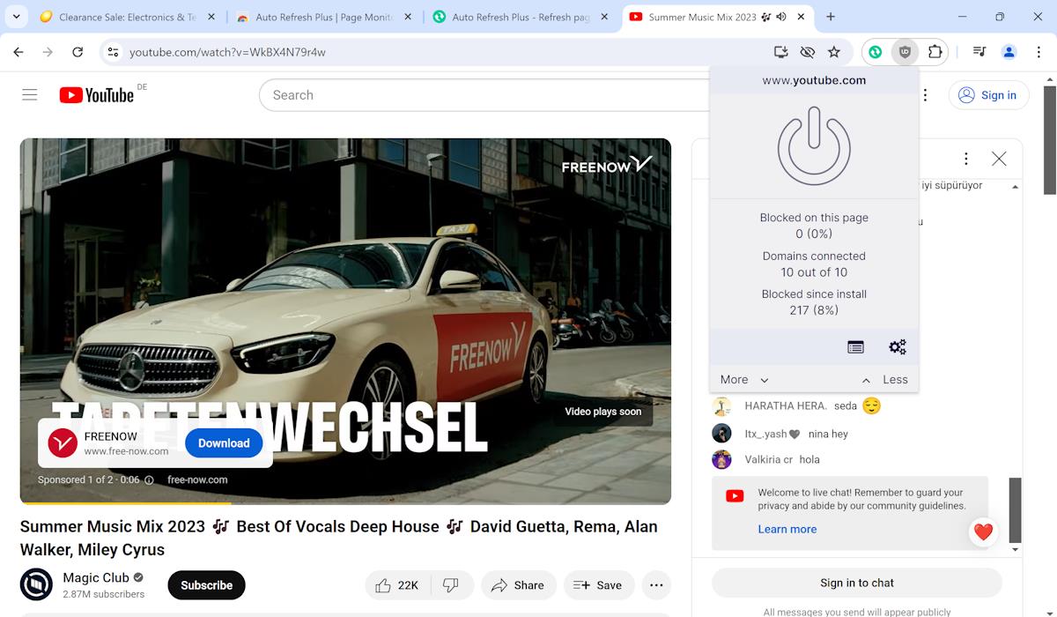Open the Chrome profile avatar

click(1009, 52)
